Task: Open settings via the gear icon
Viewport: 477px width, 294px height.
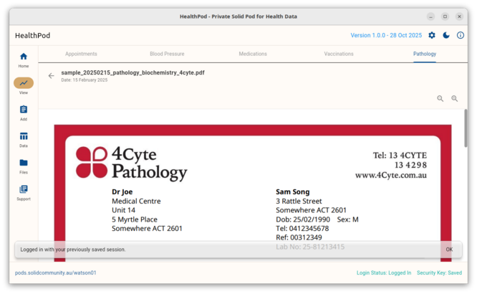Action: pos(432,35)
